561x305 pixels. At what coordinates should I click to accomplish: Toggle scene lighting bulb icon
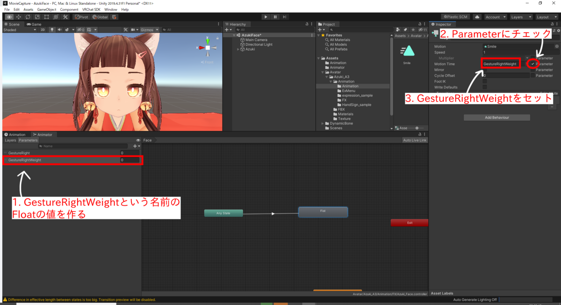(52, 29)
